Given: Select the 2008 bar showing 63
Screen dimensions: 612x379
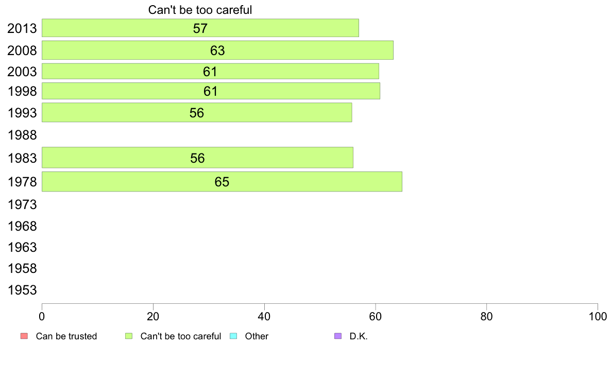Looking at the screenshot, I should (x=217, y=50).
